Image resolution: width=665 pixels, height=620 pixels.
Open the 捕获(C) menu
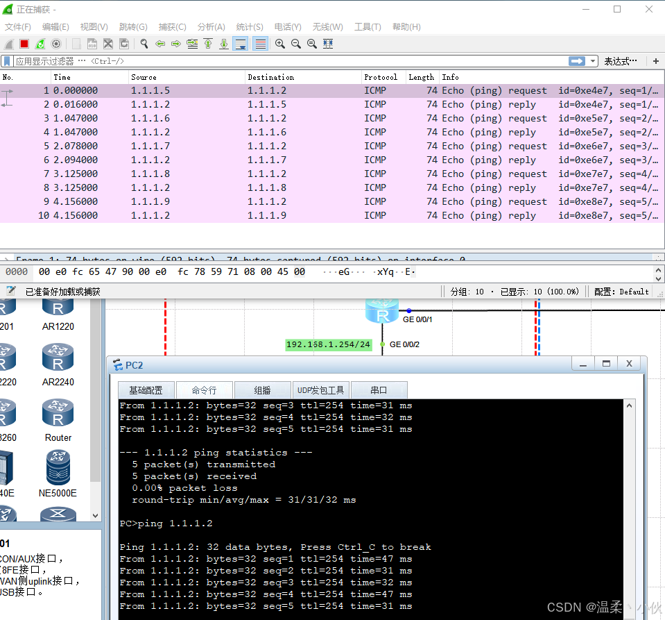pos(172,27)
